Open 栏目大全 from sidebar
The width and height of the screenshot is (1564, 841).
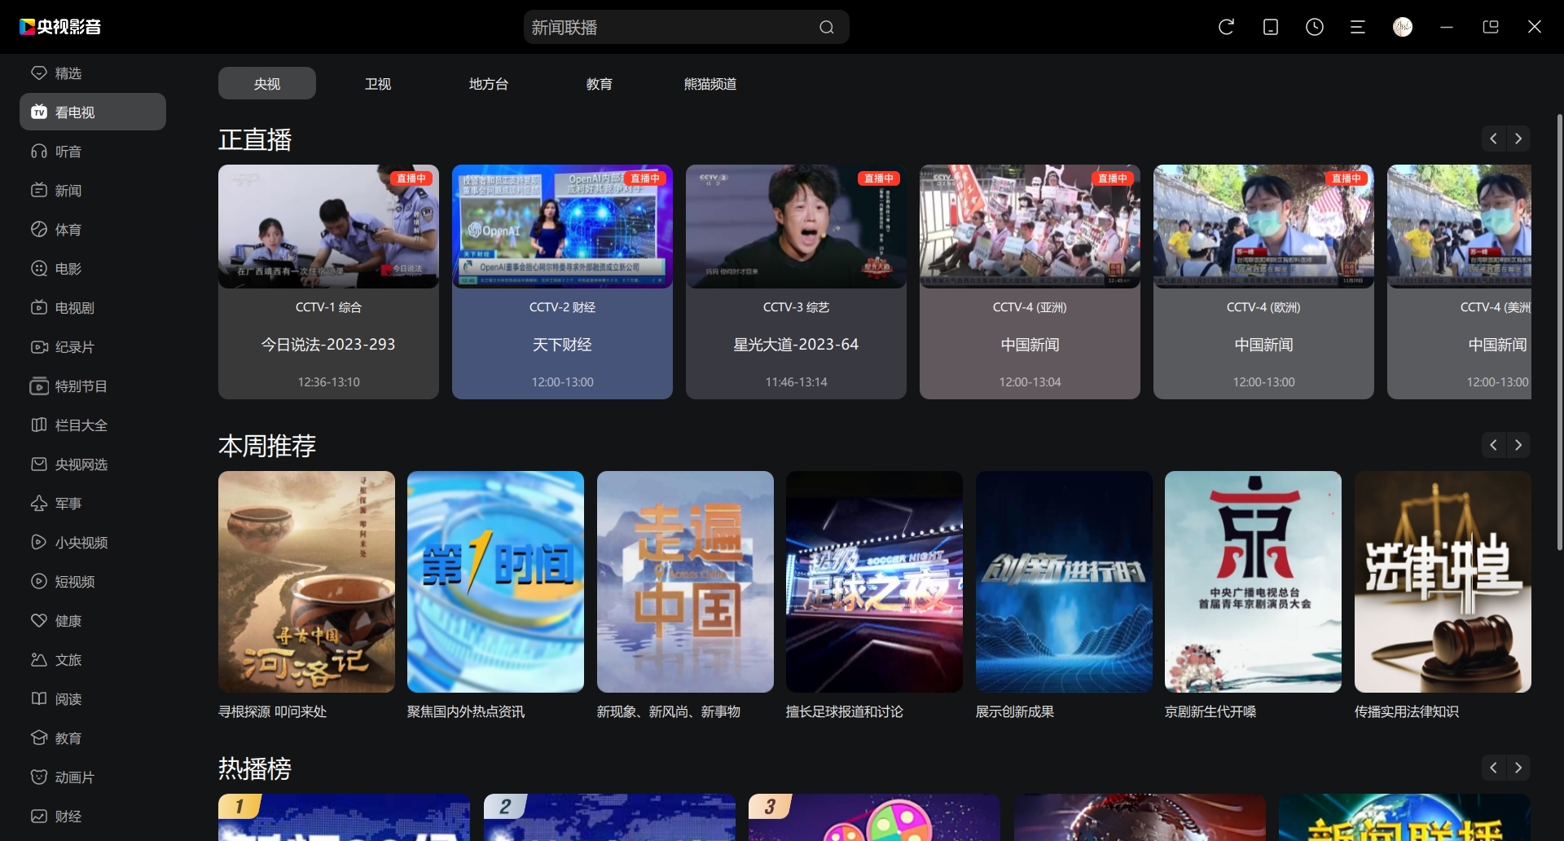pos(81,425)
